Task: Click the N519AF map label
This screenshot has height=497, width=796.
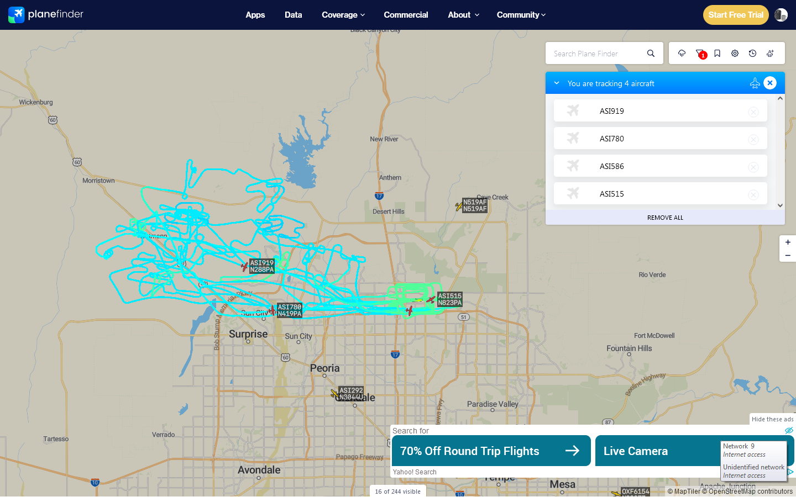Action: coord(475,205)
